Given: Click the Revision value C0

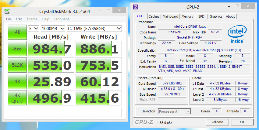Looking at the screenshot, I should (x=243, y=61).
